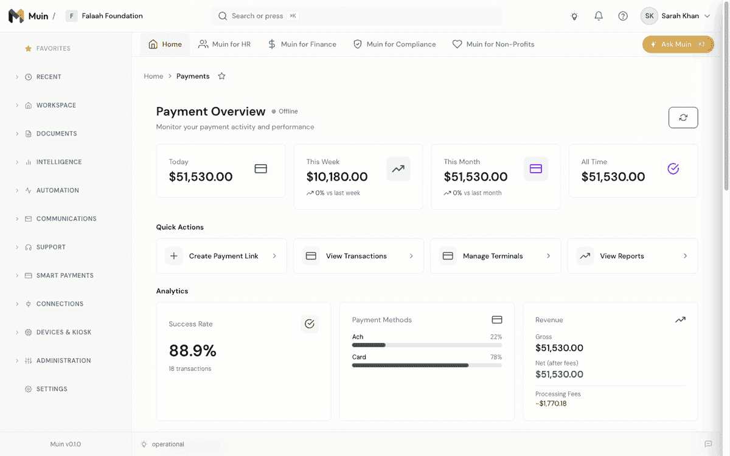Go to Home breadcrumb link
The image size is (730, 456).
pos(153,76)
